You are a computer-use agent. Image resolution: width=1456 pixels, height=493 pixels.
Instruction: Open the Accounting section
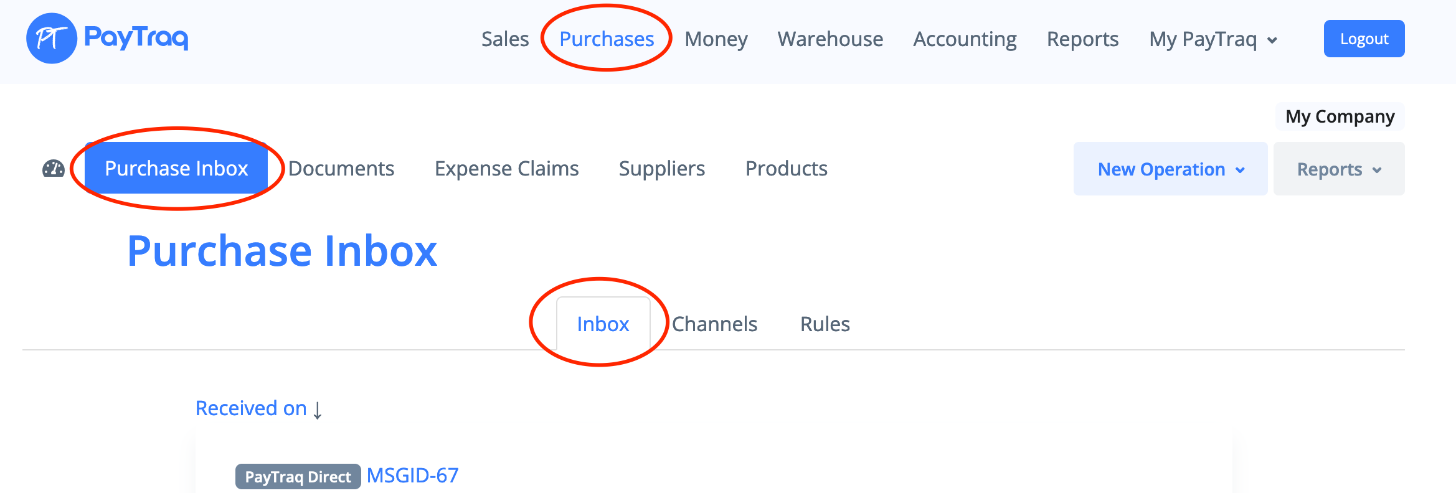[965, 39]
